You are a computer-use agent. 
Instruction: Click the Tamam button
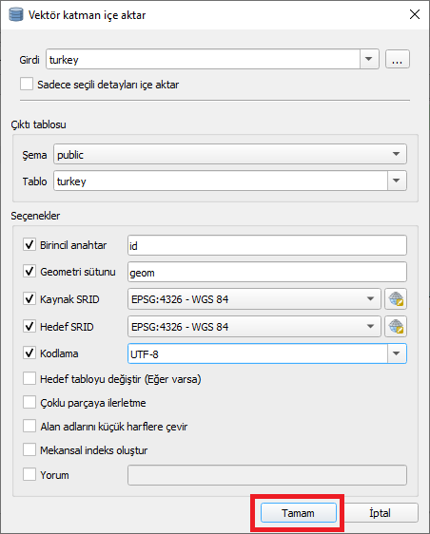299,513
